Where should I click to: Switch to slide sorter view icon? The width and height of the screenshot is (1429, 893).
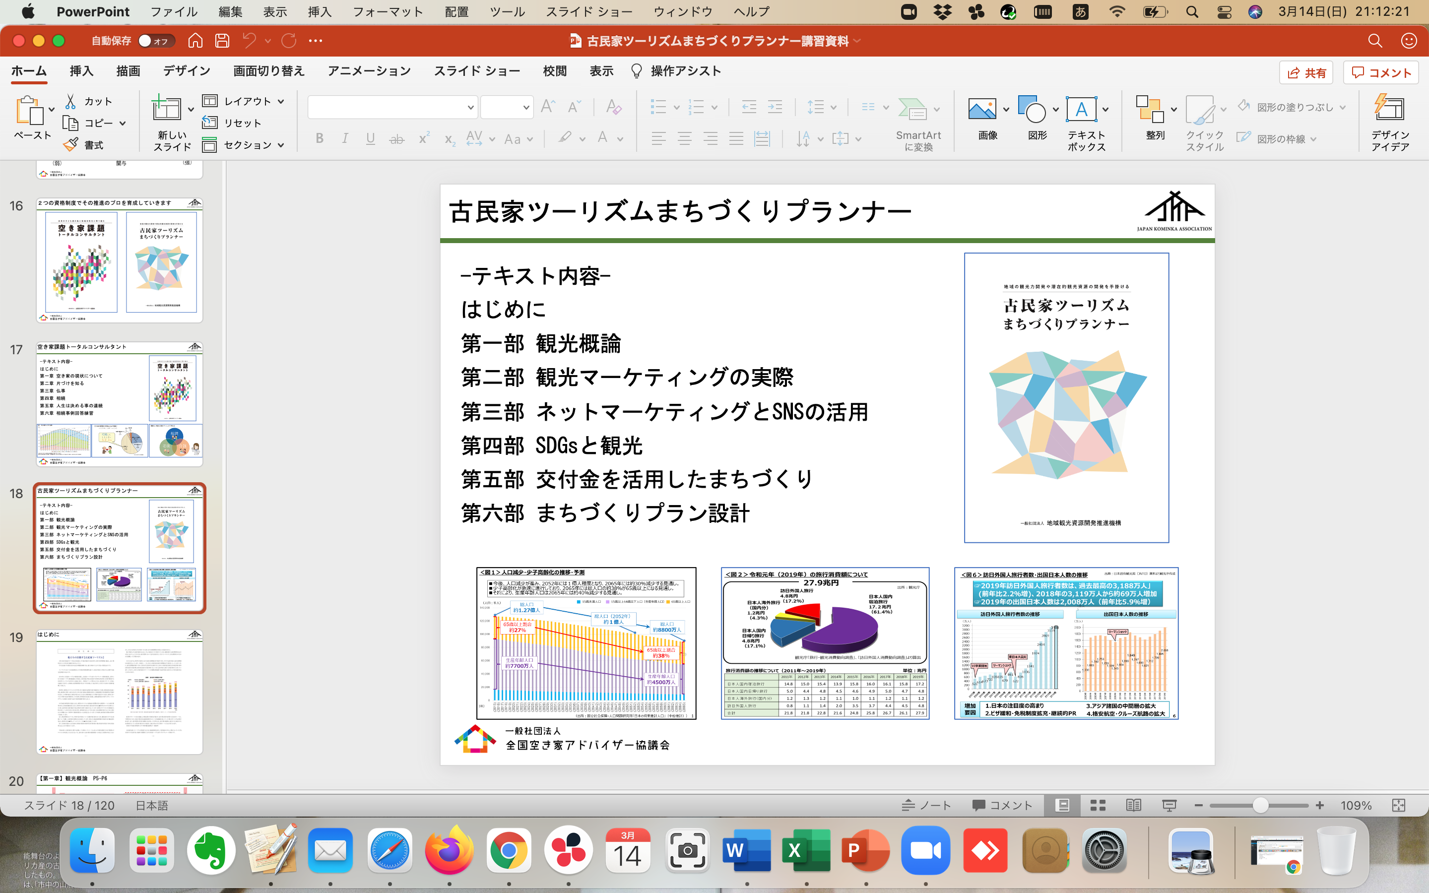coord(1098,806)
